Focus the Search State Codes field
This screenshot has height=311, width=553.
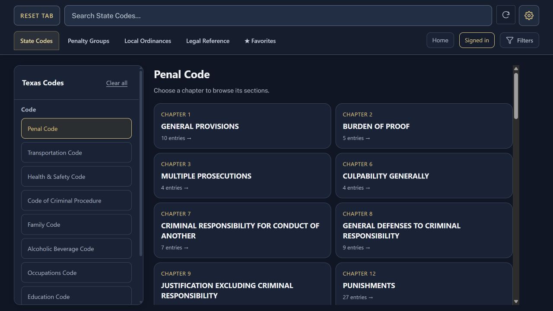278,16
